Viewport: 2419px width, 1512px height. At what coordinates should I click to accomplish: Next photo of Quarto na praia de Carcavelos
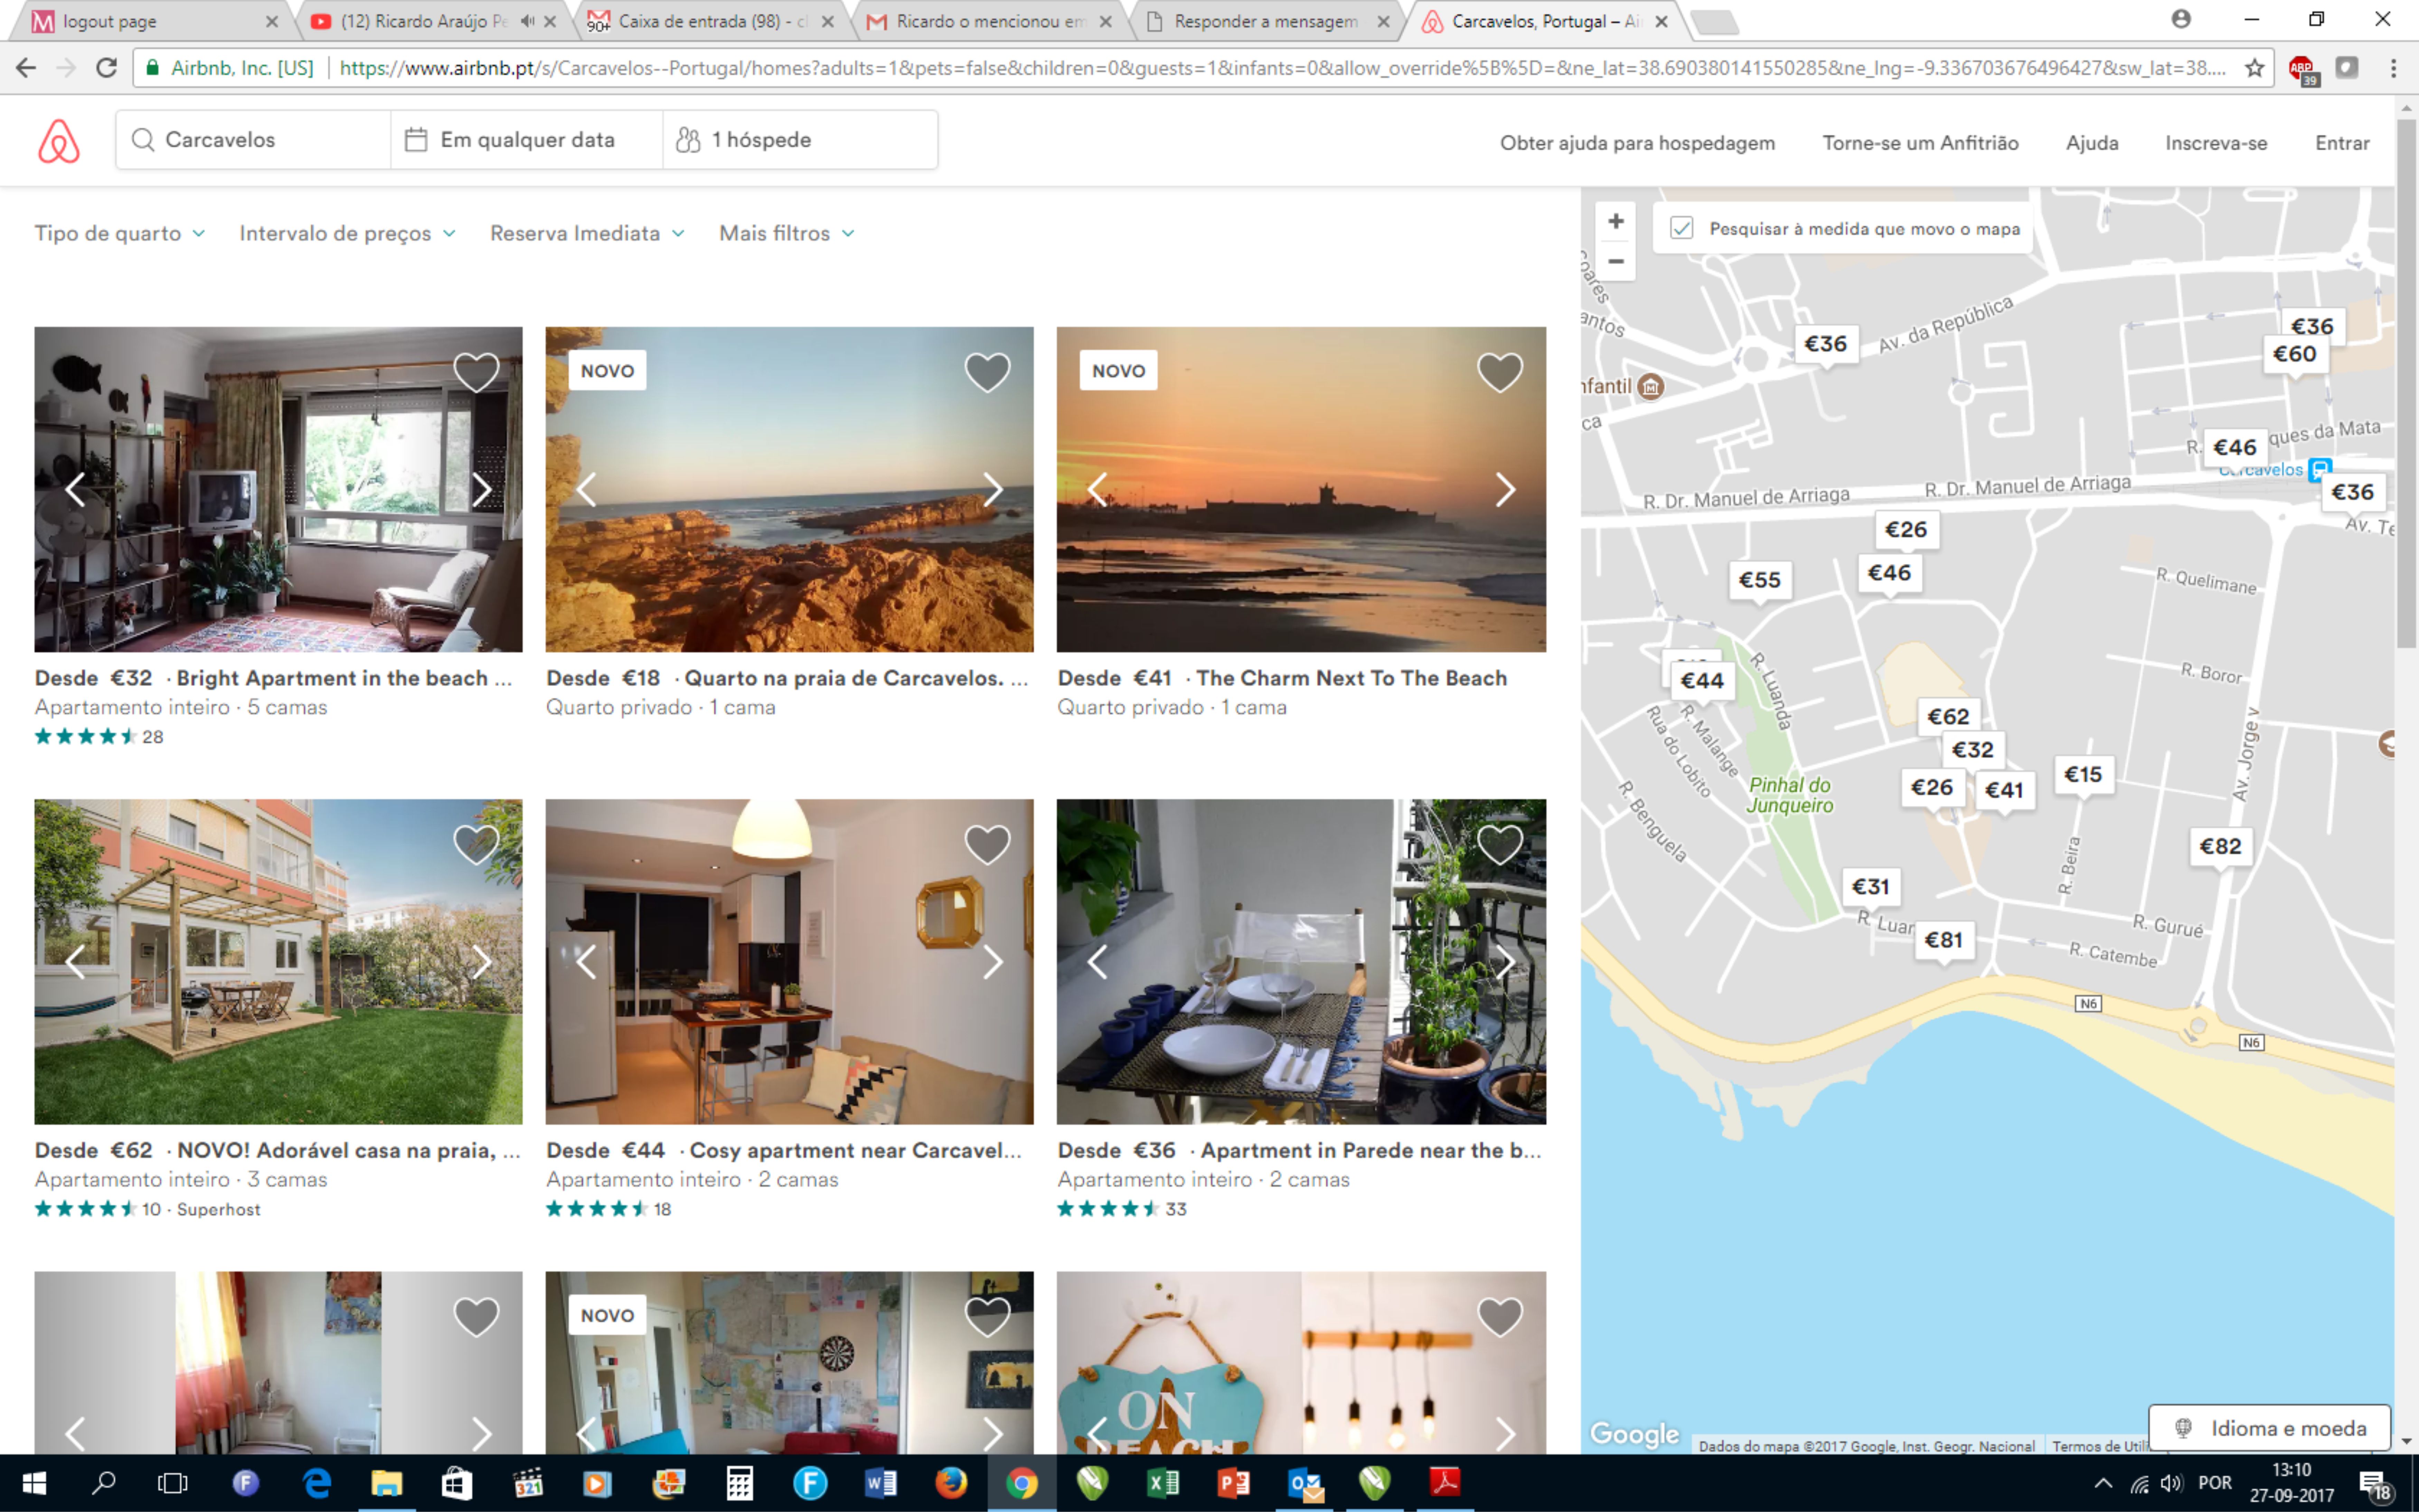(x=992, y=490)
